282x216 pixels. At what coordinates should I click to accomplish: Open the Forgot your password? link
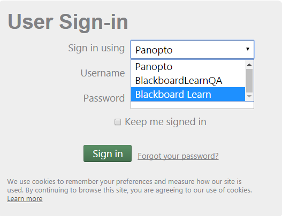178,156
